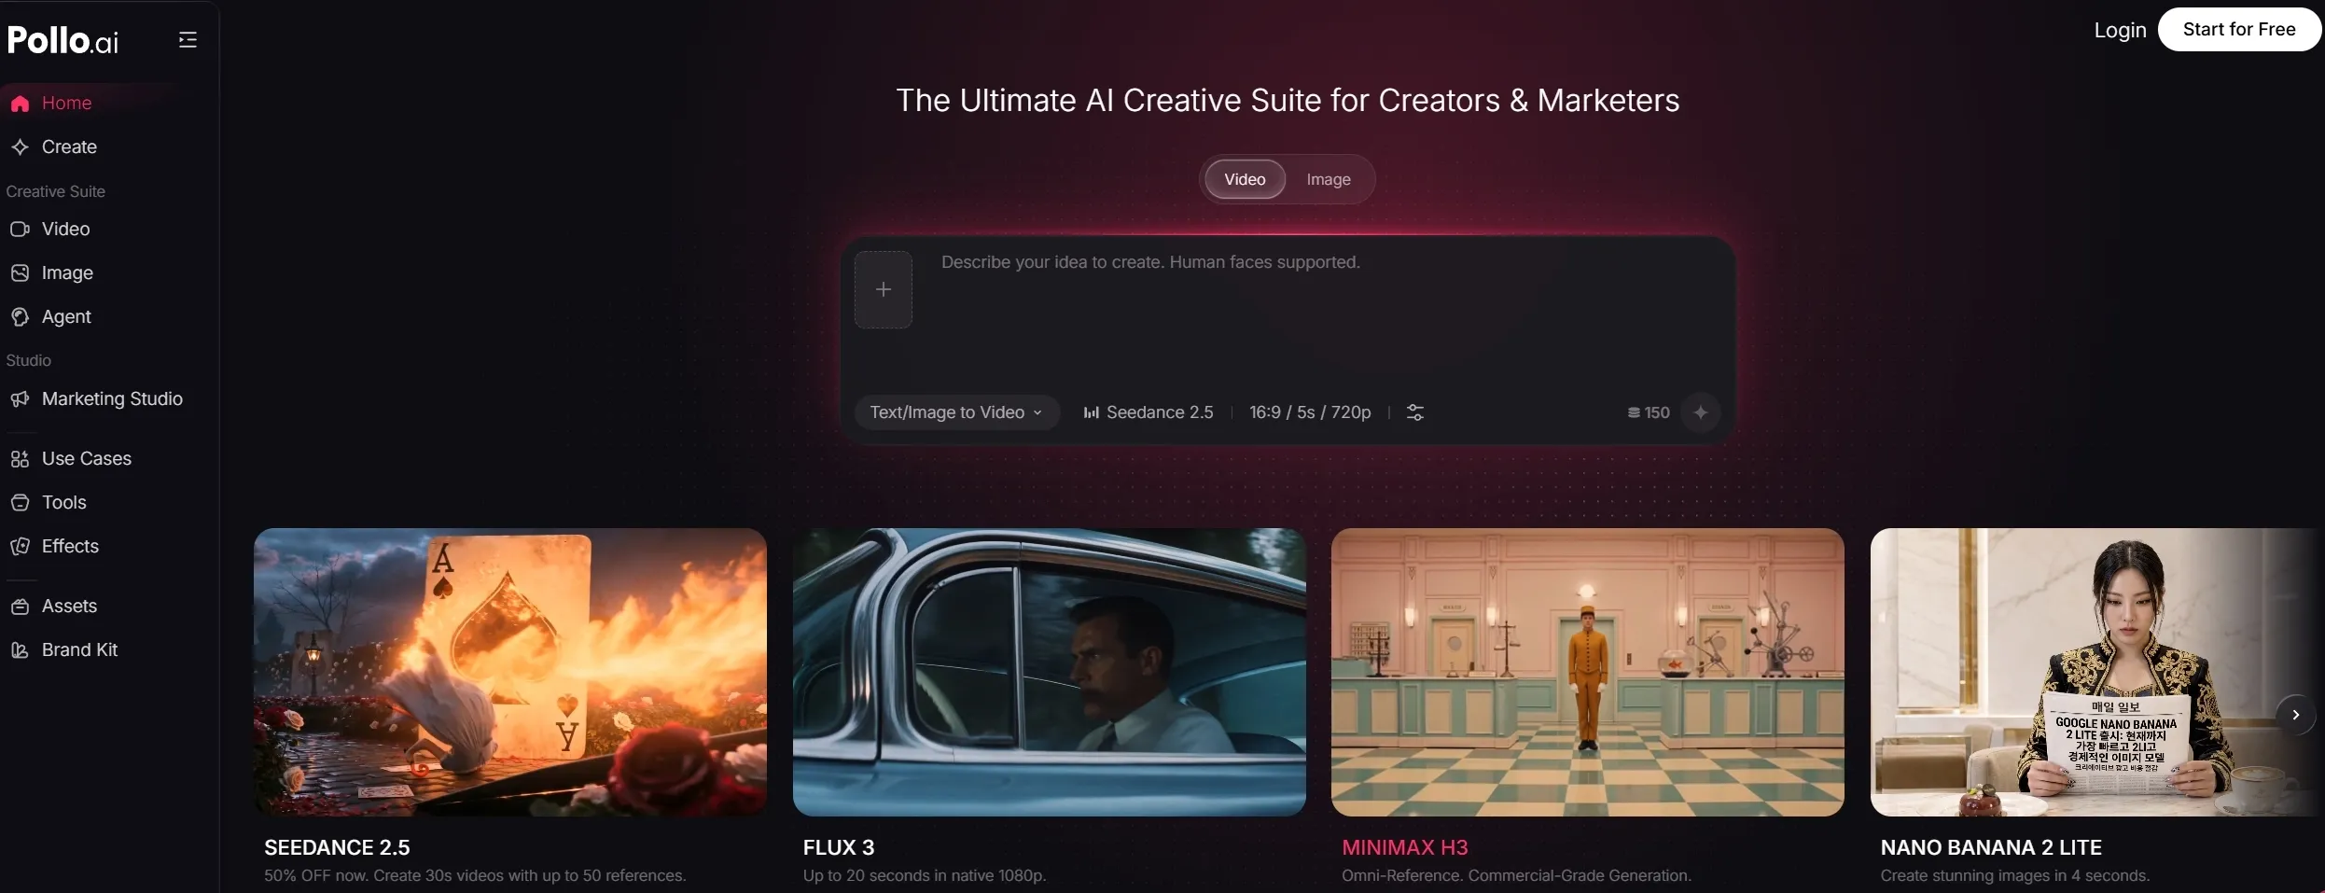Open the NANO BANANA 2 LITE title link

point(1990,847)
